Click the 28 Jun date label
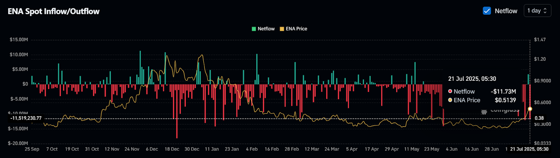The image size is (560, 158). [x=491, y=149]
